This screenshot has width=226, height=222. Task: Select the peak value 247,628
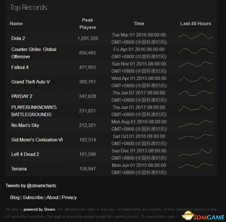tap(88, 96)
